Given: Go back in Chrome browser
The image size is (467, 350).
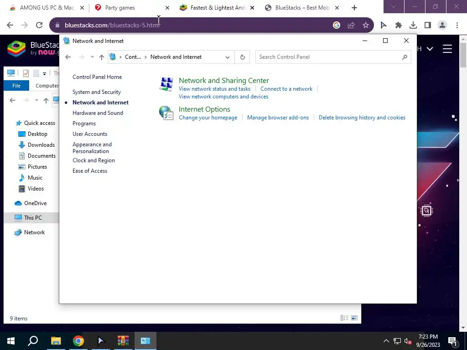Looking at the screenshot, I should (x=10, y=26).
